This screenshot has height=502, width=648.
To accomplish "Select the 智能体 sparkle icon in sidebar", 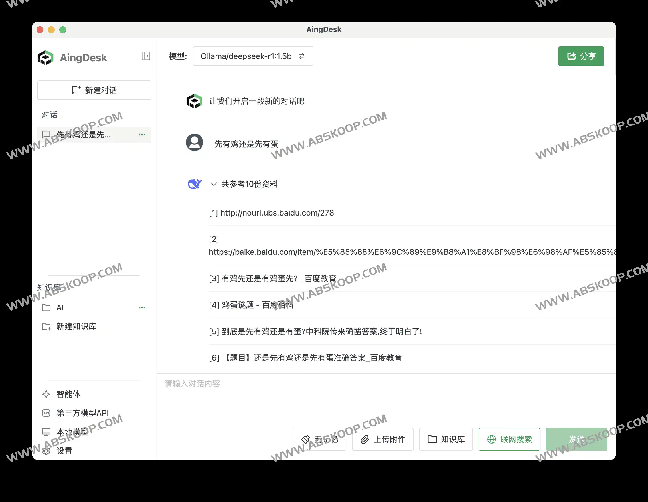I will [x=46, y=394].
